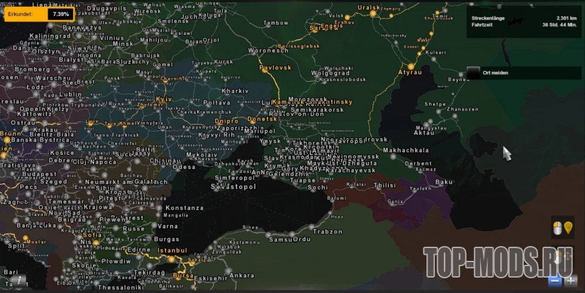Click the mouse left-button hint icon

click(x=557, y=228)
